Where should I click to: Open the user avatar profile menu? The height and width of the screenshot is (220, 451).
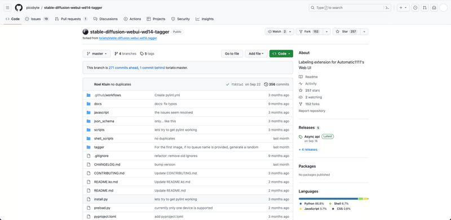click(x=444, y=8)
